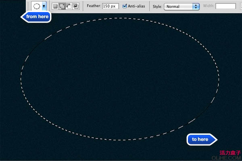Screen dimensions: 242x161
Task: Click the Feather label in options bar
Action: pos(94,6)
